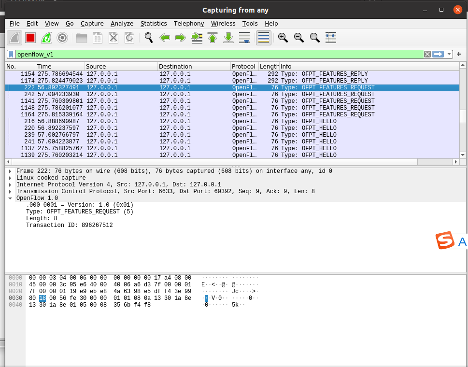Sort packets by the No. column header
The height and width of the screenshot is (367, 468).
(x=21, y=67)
